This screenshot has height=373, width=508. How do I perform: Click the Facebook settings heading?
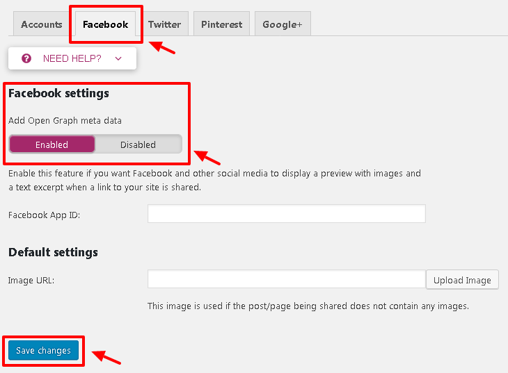tap(58, 94)
